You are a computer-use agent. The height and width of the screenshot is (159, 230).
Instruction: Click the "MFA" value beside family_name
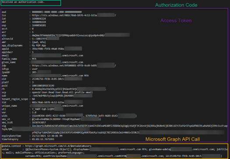34,59
